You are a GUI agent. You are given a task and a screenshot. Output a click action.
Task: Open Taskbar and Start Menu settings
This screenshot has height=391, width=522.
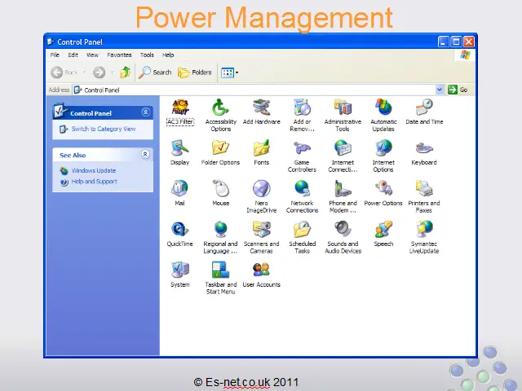[x=221, y=278]
